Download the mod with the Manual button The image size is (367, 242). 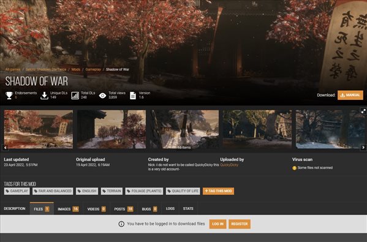350,95
